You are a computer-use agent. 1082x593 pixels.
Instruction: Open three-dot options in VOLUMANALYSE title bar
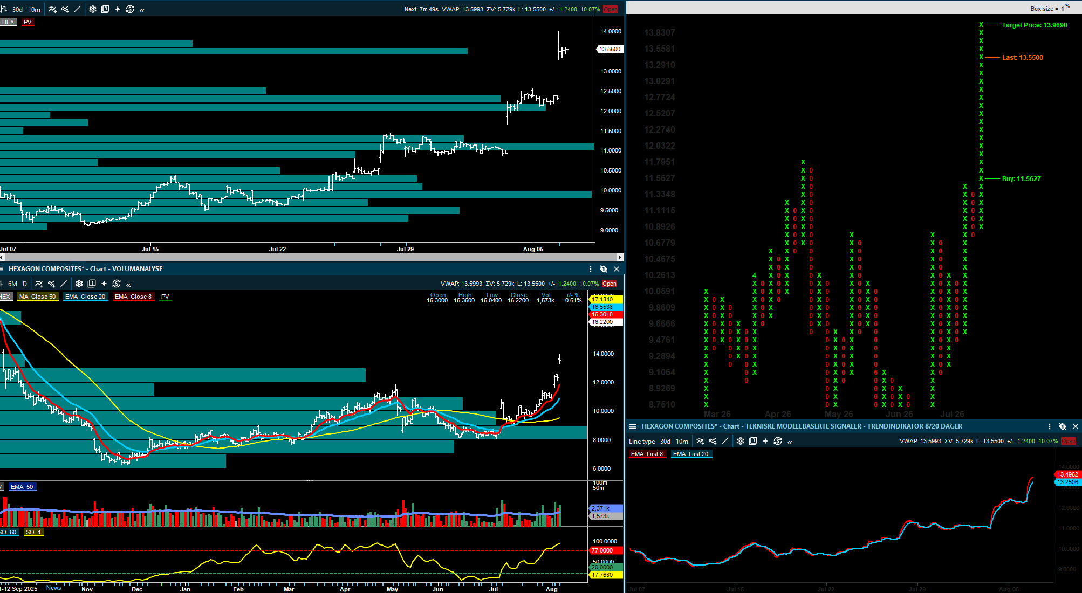point(591,269)
